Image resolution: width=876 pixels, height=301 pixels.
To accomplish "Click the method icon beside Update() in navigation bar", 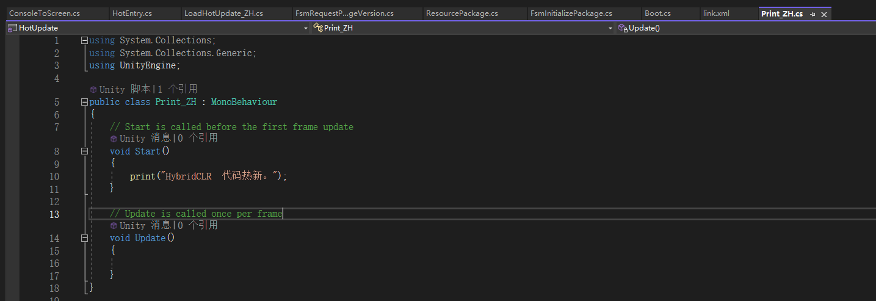I will click(623, 27).
